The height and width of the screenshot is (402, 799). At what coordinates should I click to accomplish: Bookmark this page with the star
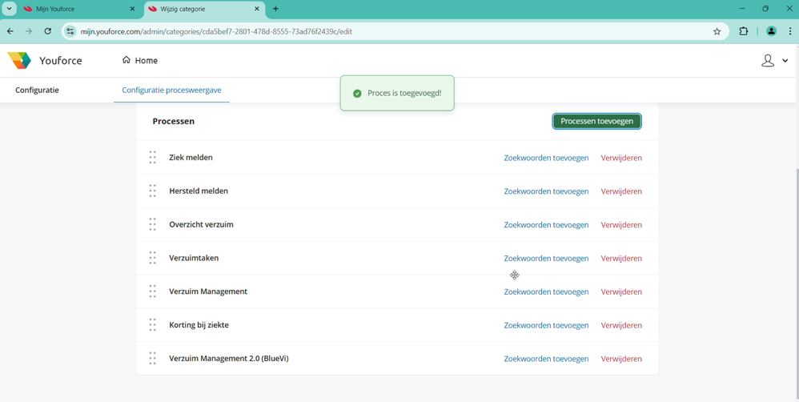pos(717,31)
